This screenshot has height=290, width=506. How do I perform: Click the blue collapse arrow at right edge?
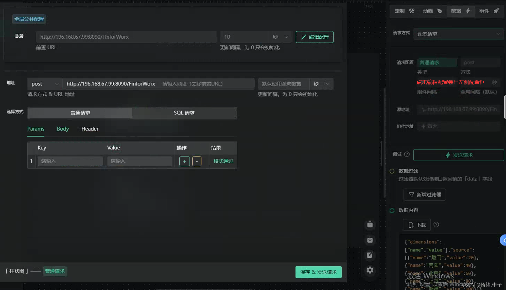[503, 240]
